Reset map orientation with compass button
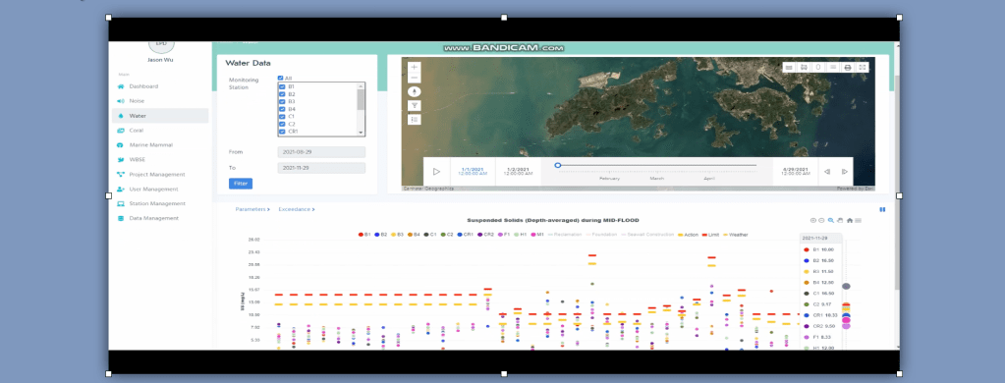 [x=414, y=91]
